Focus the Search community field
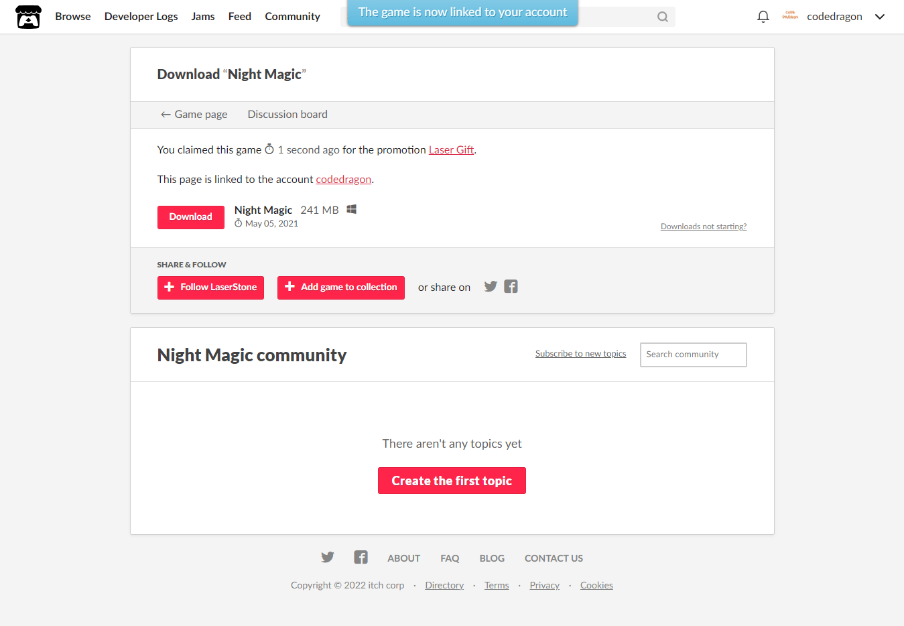 694,355
